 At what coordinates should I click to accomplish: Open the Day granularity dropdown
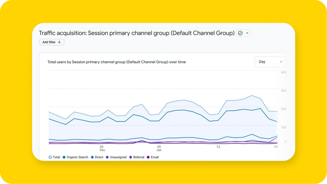(270, 62)
